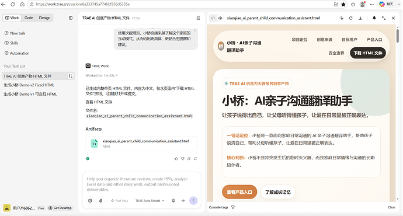Open the browser favorites list icon

[353, 4]
